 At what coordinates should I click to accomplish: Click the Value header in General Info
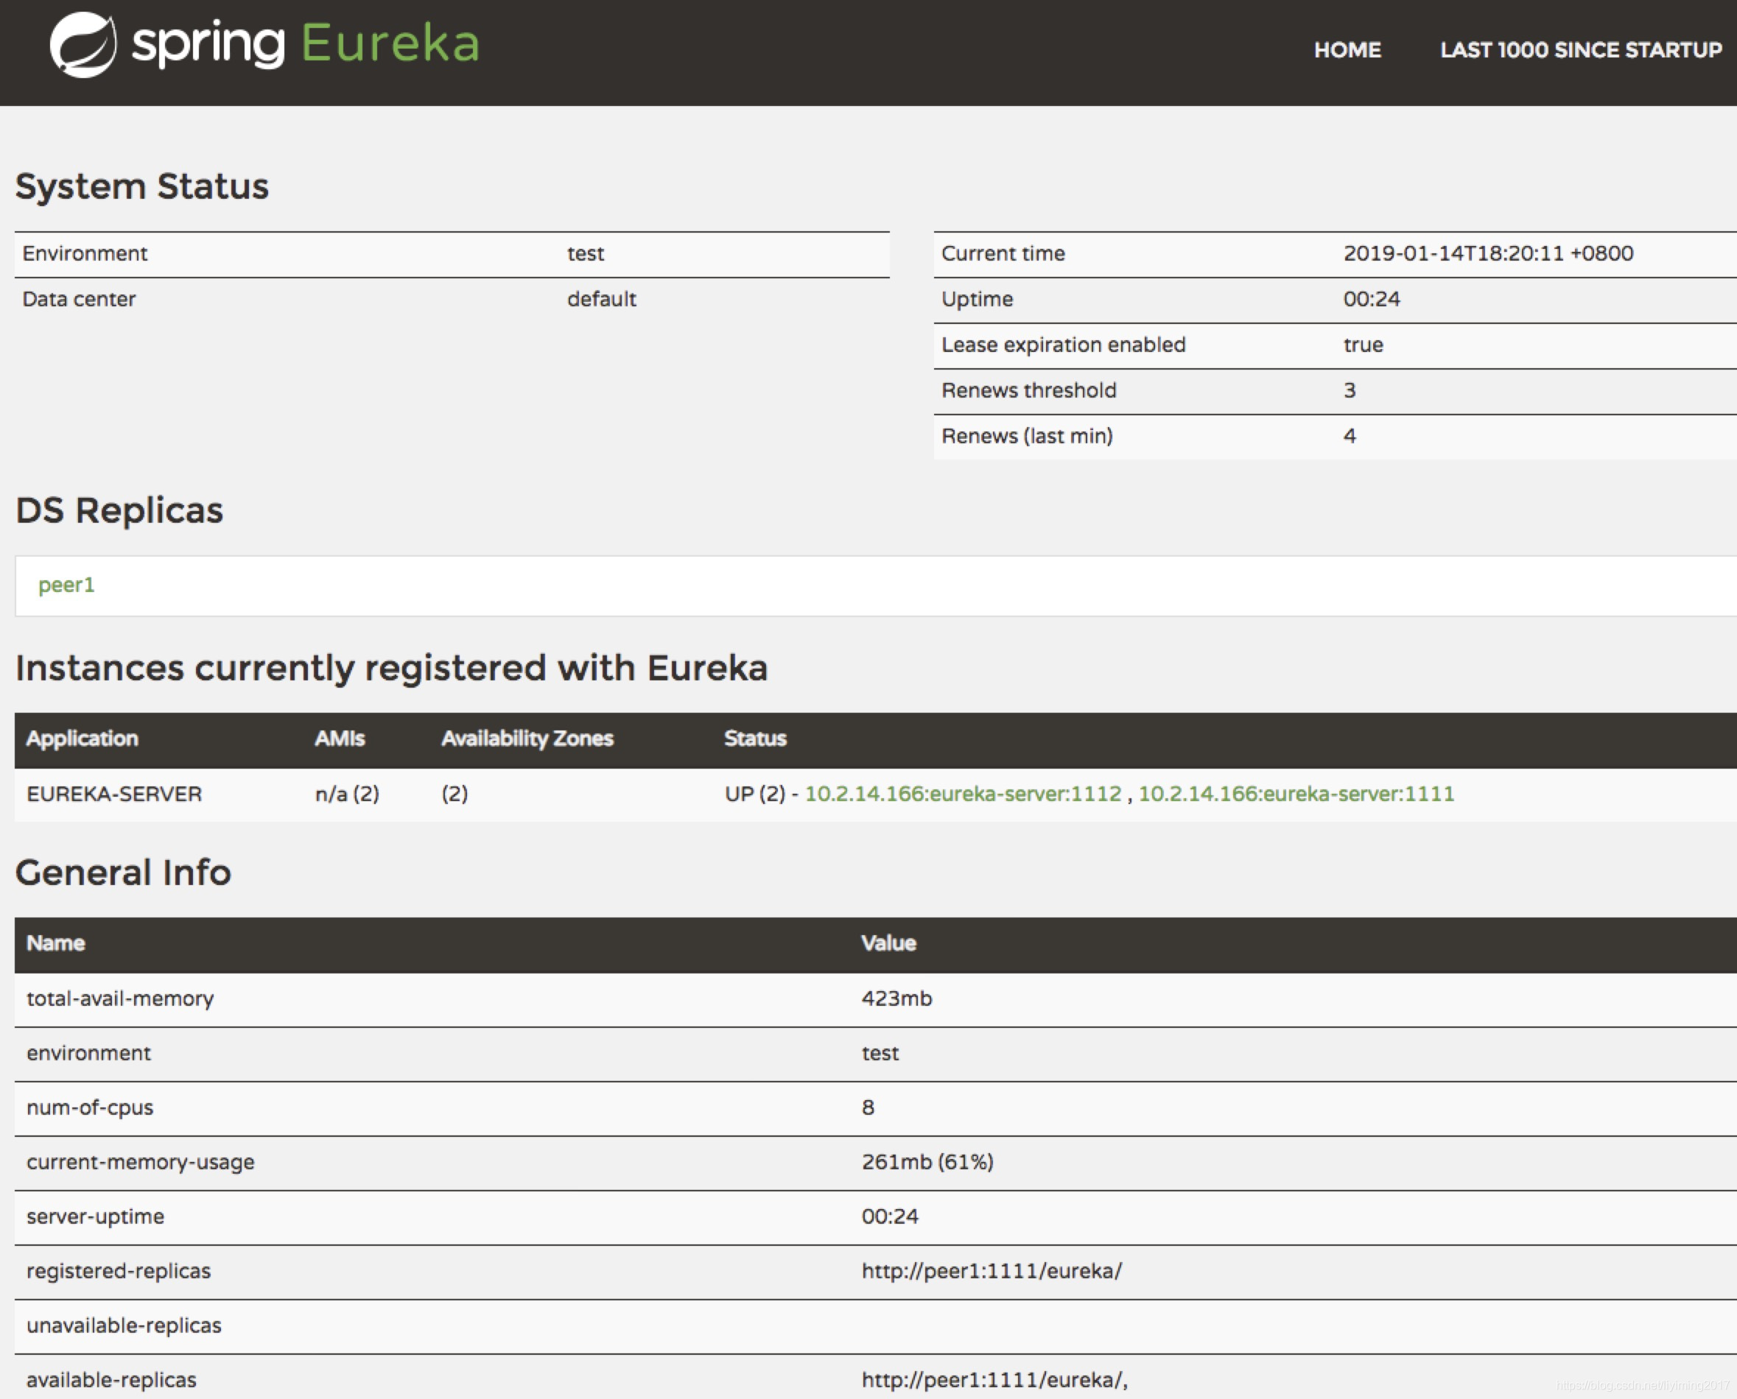point(888,943)
